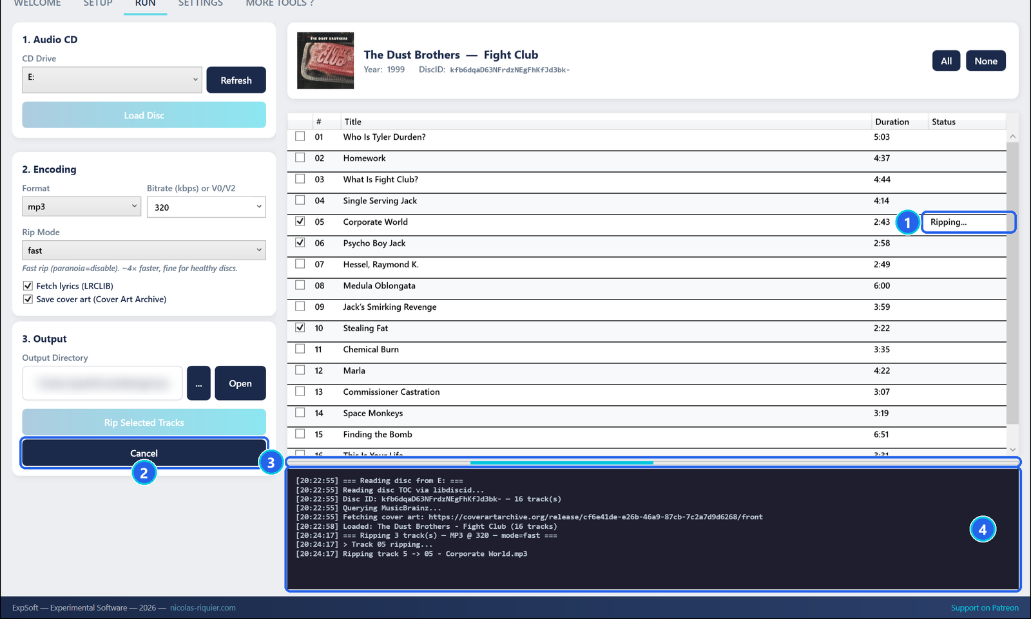Image resolution: width=1031 pixels, height=619 pixels.
Task: Click the Duration column header
Action: click(x=900, y=122)
